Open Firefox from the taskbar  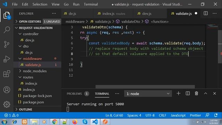75,122
